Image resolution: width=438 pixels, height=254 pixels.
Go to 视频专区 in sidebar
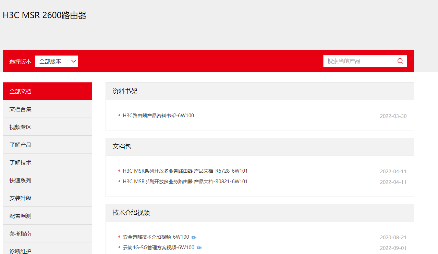pos(47,127)
